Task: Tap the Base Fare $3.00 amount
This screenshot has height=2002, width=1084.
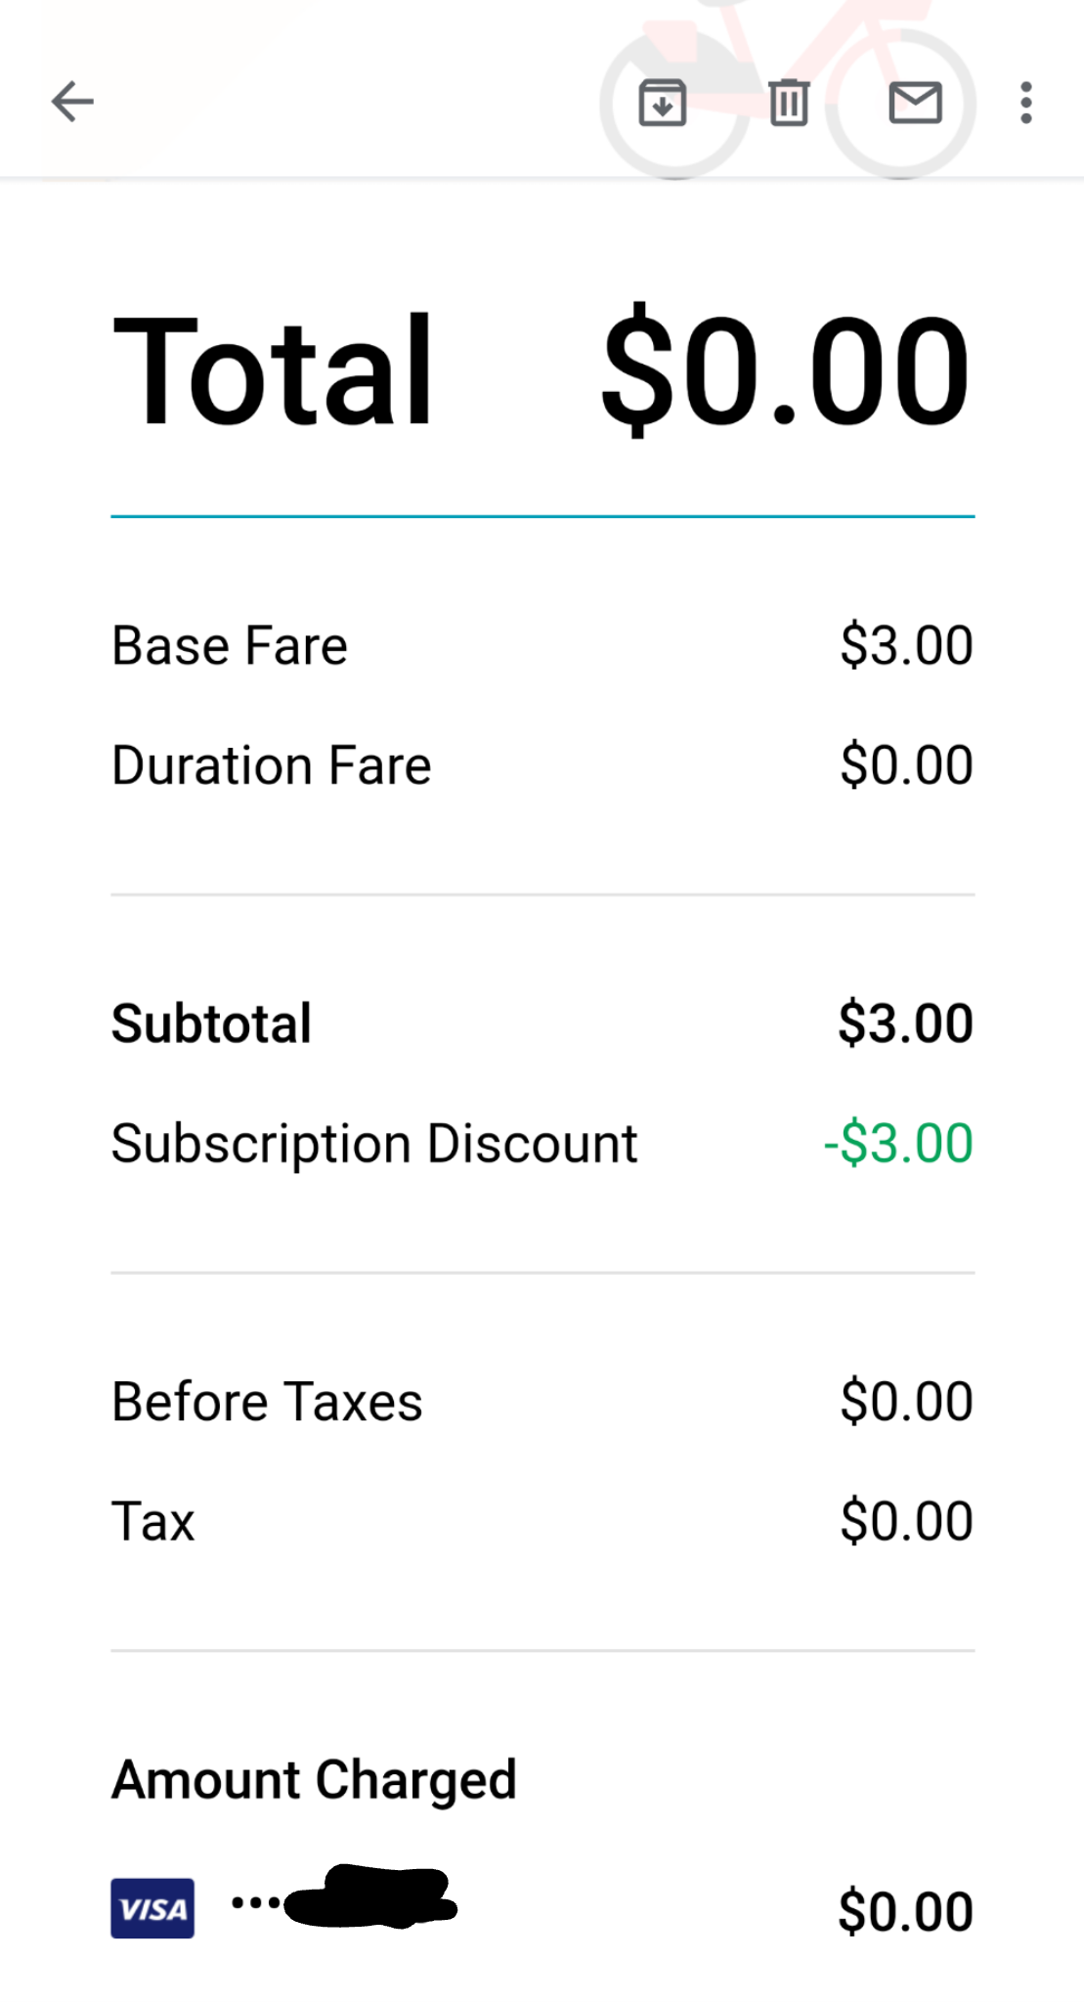Action: click(x=906, y=646)
